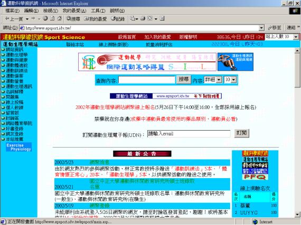Click the 移至 Go button
Screen dimensions: 301x225
point(275,28)
